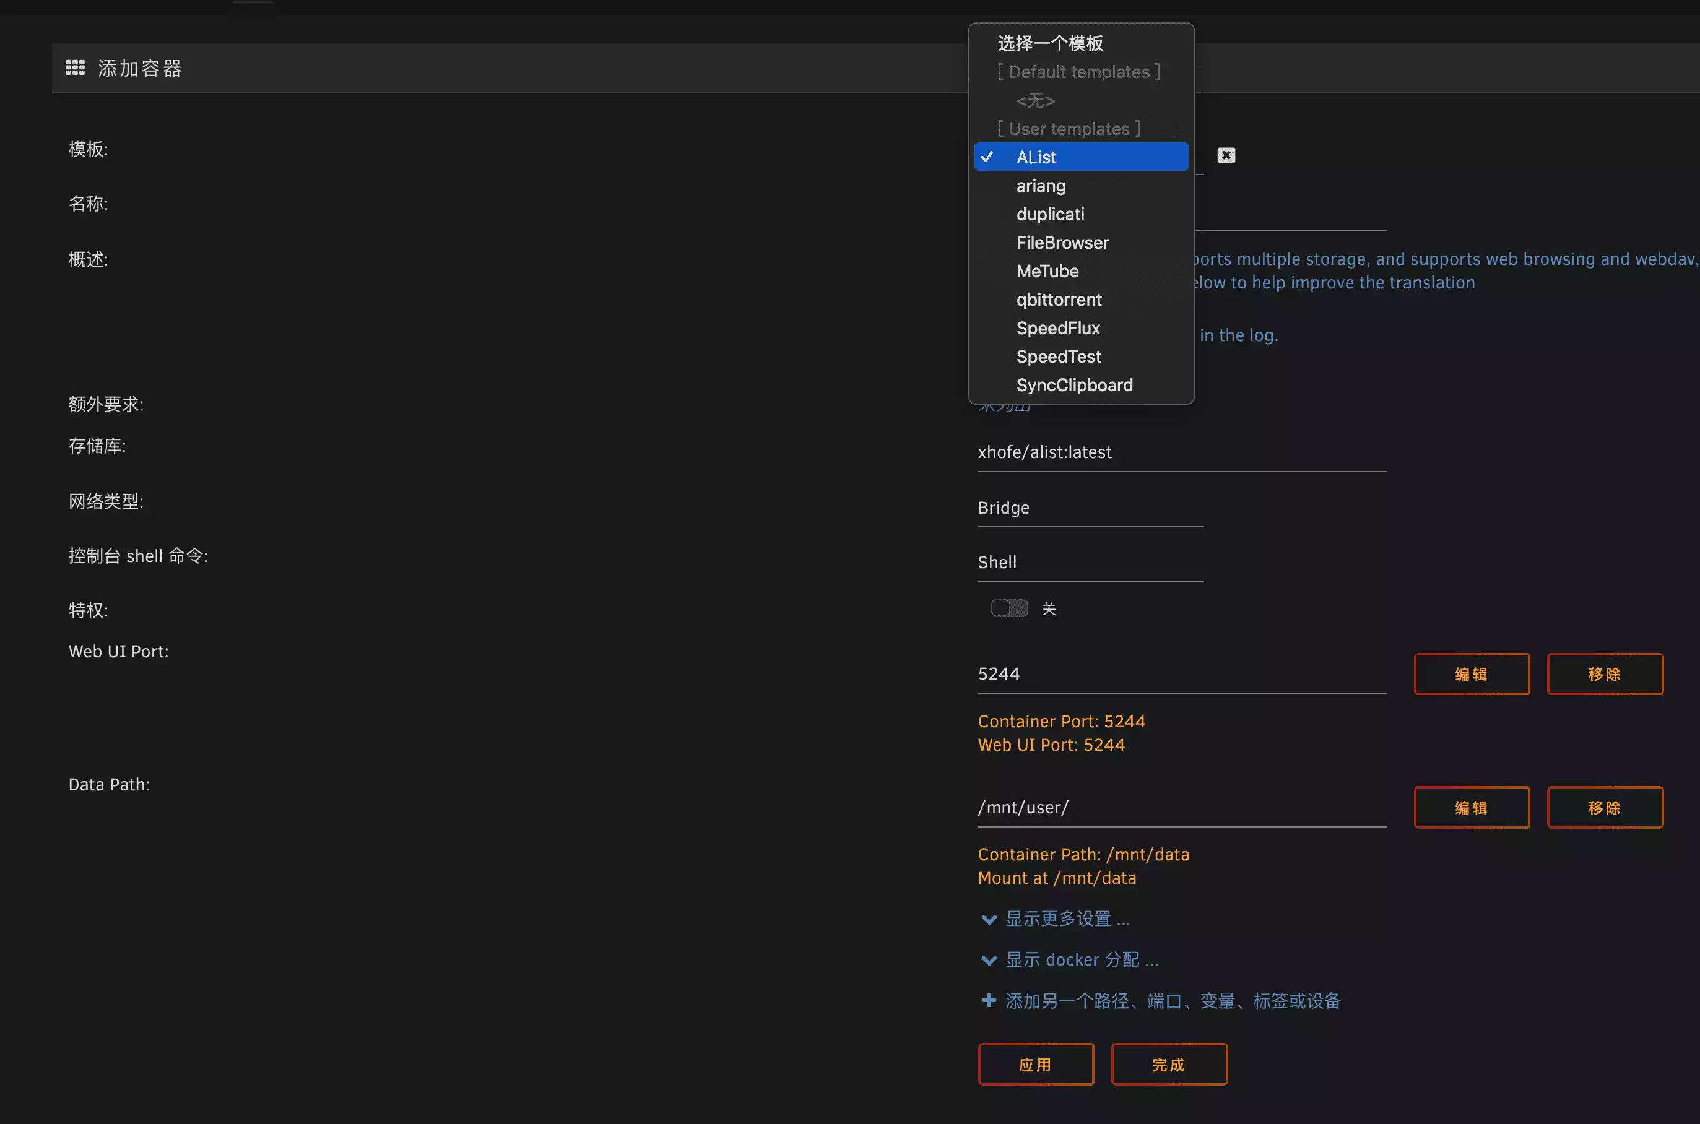Click the grid icon beside 添加容器

(76, 67)
